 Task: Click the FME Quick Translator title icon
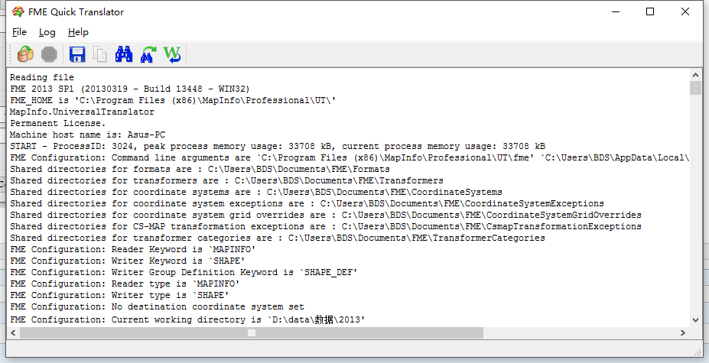(x=18, y=11)
